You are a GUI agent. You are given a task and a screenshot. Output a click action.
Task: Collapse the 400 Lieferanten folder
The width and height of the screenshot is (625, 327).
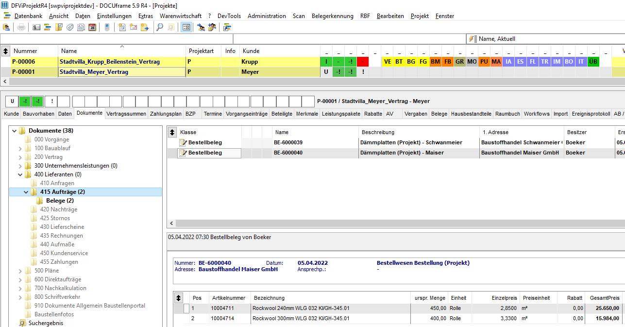20,174
